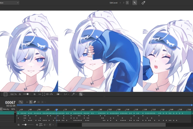Viewport: 193px width, 129px height.
Task: Click the blue work area bar
Action: (104, 105)
